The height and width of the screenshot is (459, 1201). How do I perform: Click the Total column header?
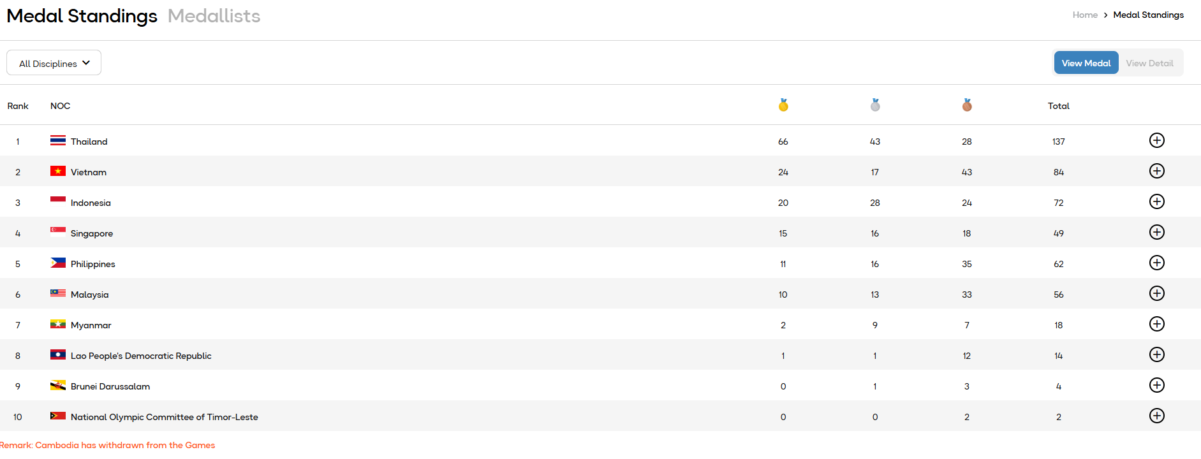pos(1058,106)
